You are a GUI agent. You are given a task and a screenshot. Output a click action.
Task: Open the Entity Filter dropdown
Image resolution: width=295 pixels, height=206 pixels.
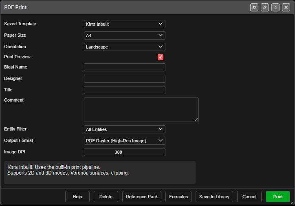point(125,129)
